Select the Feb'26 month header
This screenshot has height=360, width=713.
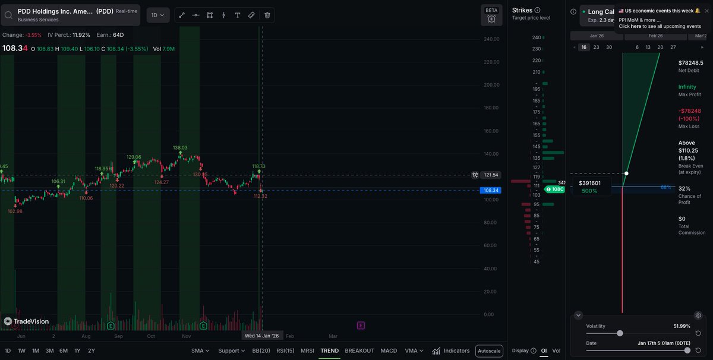[655, 36]
